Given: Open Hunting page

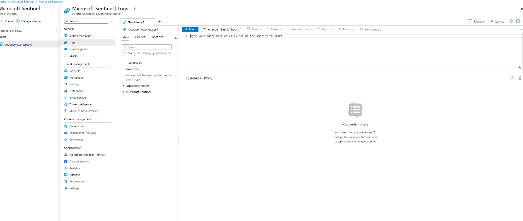Looking at the screenshot, I should (74, 84).
